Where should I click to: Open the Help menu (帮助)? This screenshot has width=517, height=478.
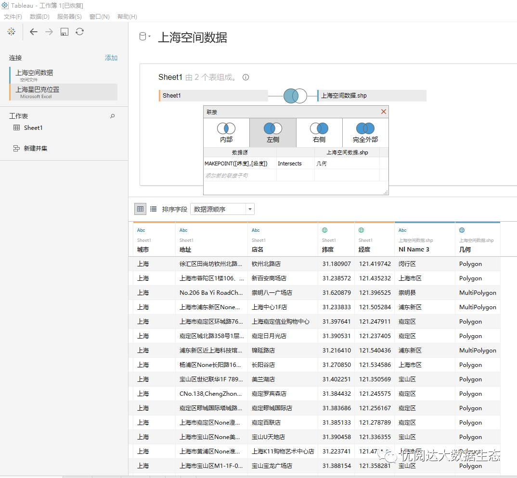127,16
